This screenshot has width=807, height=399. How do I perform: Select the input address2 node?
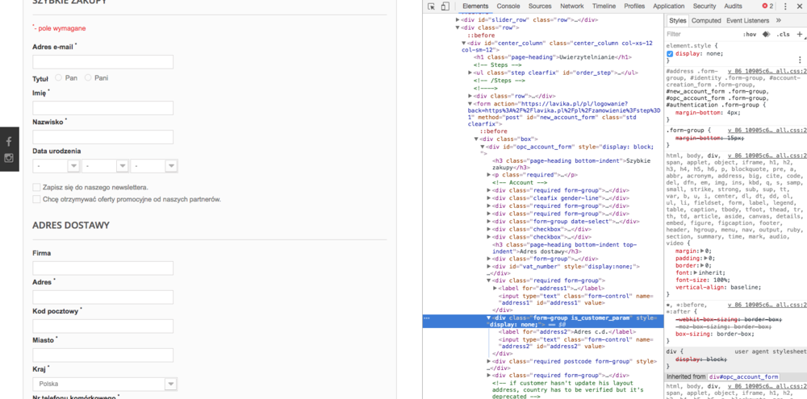(x=576, y=343)
